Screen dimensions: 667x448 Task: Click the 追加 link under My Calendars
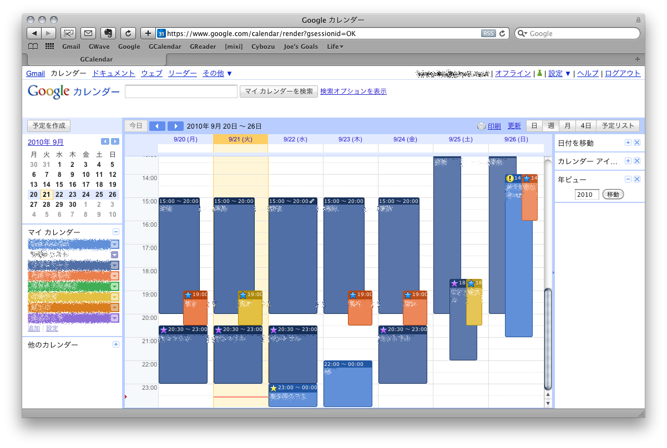(34, 328)
